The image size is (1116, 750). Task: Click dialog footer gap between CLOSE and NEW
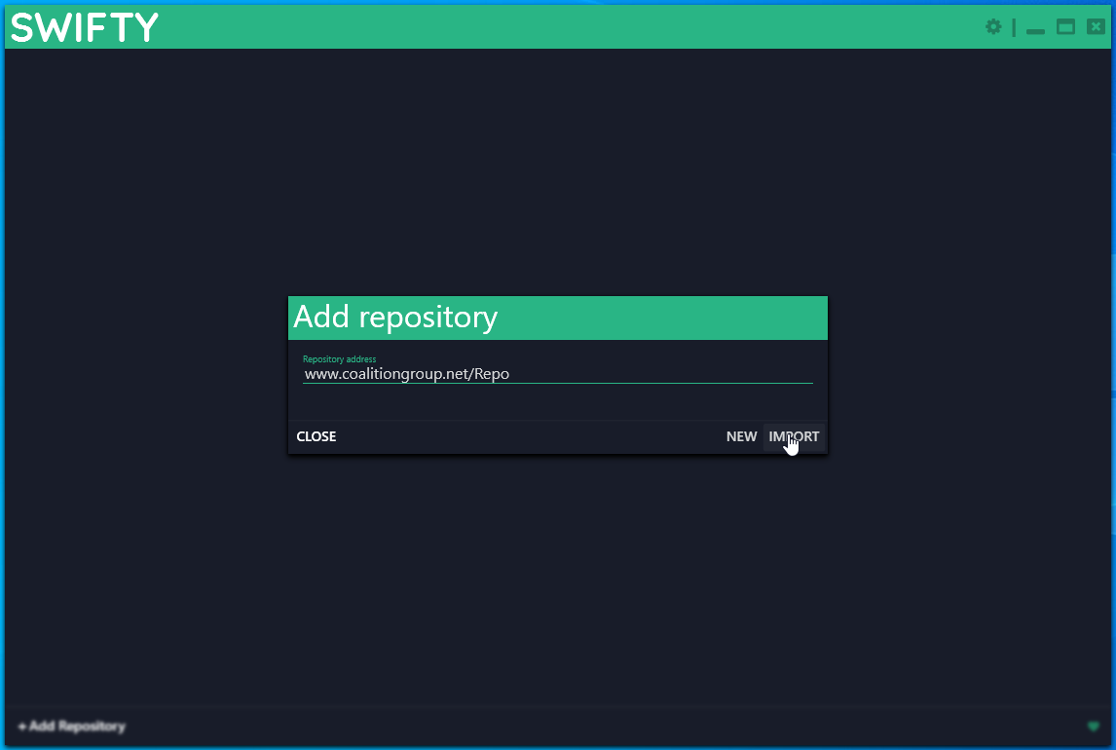(526, 436)
